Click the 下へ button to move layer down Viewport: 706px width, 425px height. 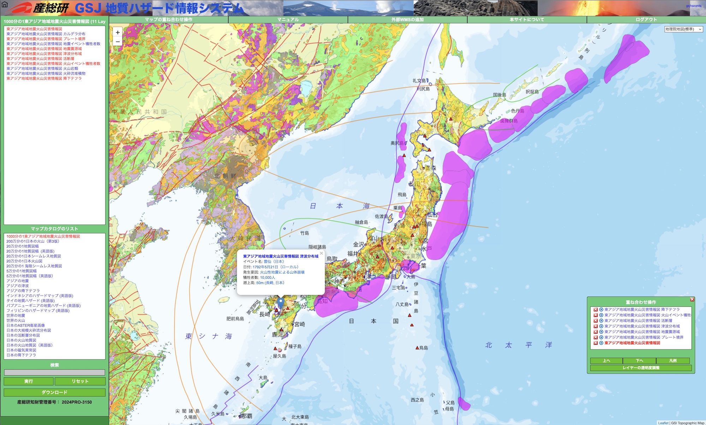click(639, 361)
